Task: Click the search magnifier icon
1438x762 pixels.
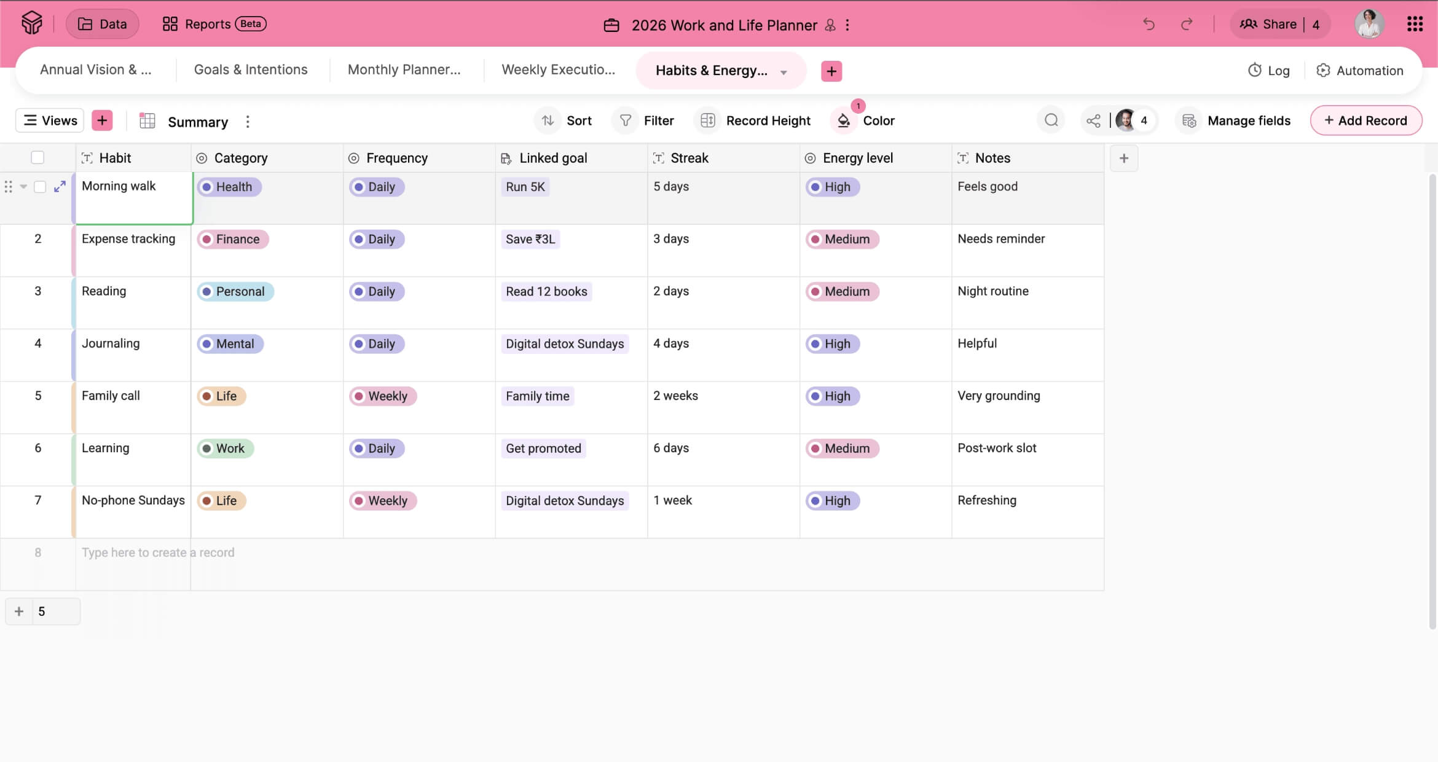Action: (1051, 120)
